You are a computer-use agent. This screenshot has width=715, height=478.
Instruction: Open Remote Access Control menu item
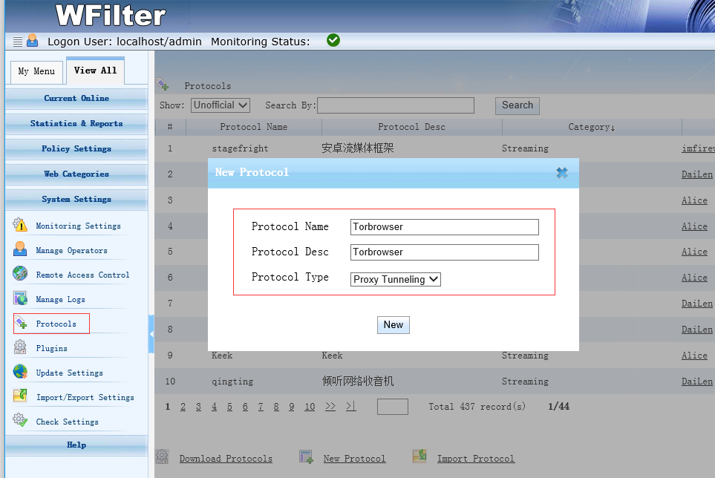pyautogui.click(x=82, y=275)
